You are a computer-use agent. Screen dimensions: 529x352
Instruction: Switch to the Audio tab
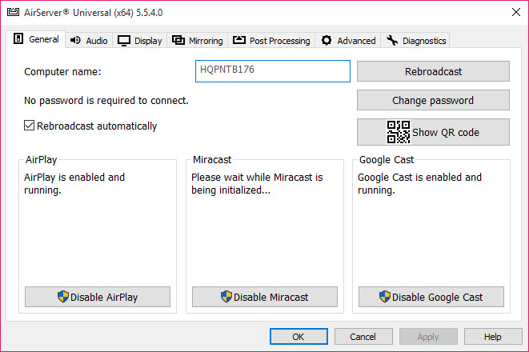pos(89,41)
